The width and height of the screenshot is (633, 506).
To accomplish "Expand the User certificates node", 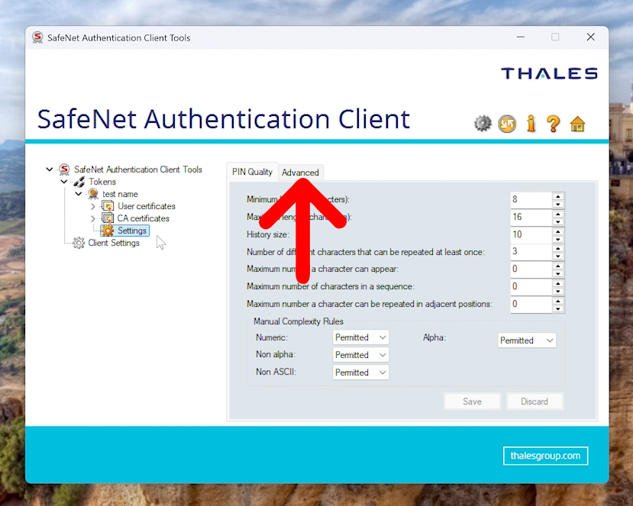I will pyautogui.click(x=93, y=206).
